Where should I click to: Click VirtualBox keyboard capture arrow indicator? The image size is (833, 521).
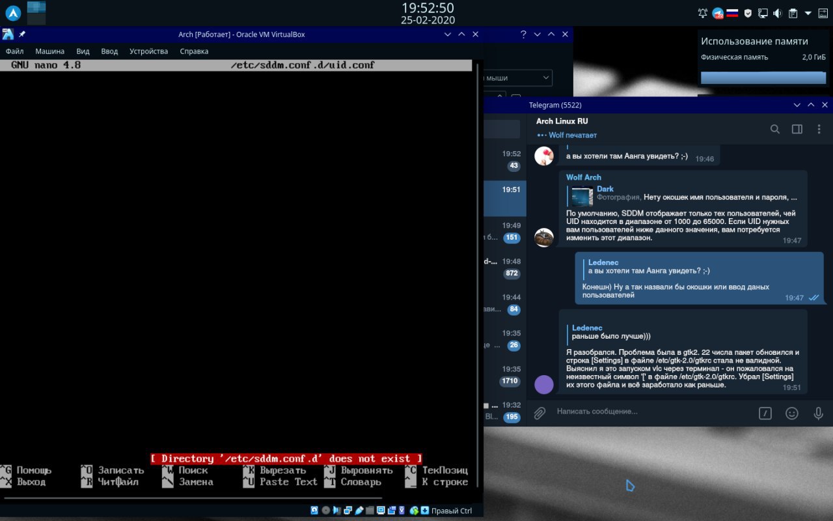425,511
